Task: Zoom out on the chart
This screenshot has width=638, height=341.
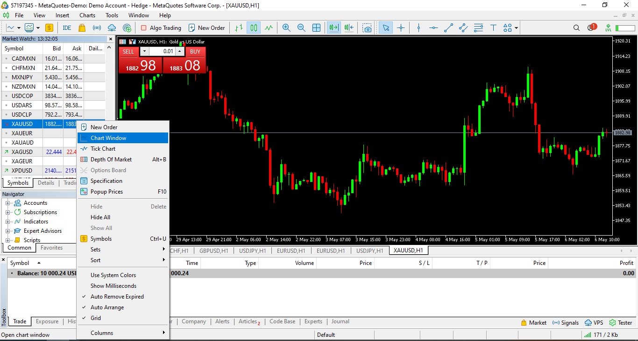Action: tap(301, 28)
